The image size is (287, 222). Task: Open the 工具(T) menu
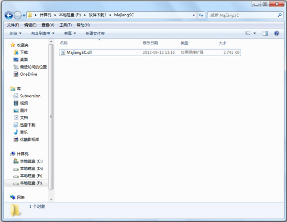(65, 25)
